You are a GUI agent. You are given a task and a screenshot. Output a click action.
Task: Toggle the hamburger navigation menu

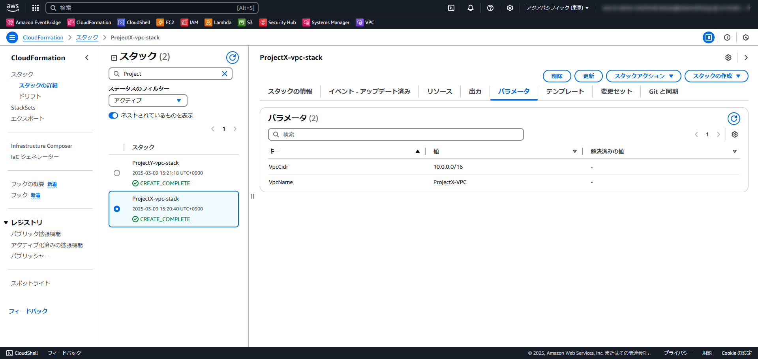pos(12,37)
